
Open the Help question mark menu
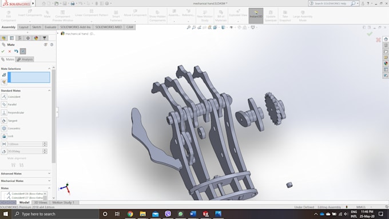[x=368, y=3]
